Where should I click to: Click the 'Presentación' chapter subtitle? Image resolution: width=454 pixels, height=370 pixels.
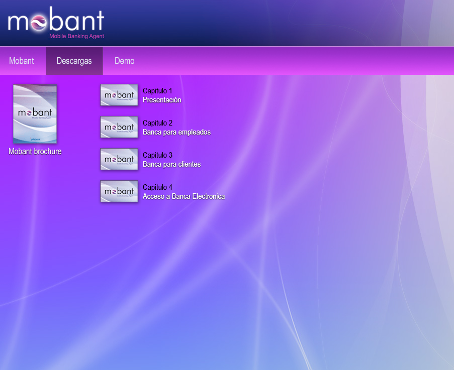tap(162, 100)
